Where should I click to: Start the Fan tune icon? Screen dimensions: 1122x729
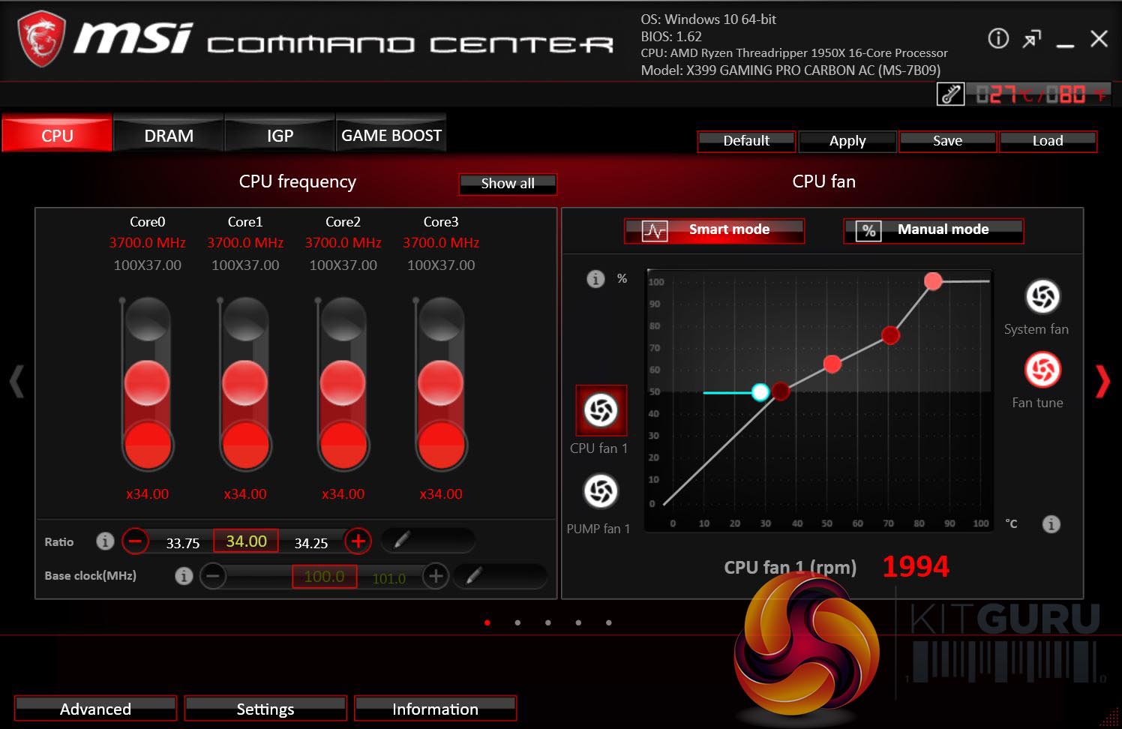click(1042, 370)
